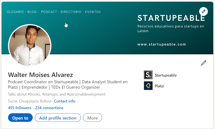
Task: Click www.startupeable.com text on banner
Action: 161,45
